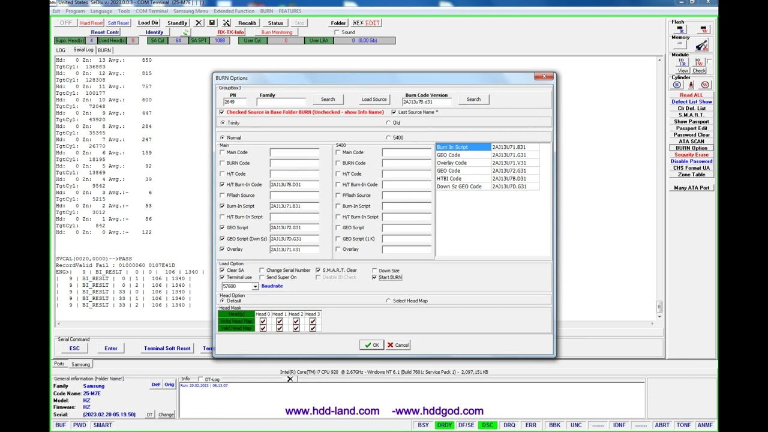Toggle the Sound checkbox
Viewport: 768px width, 432px height.
point(337,32)
